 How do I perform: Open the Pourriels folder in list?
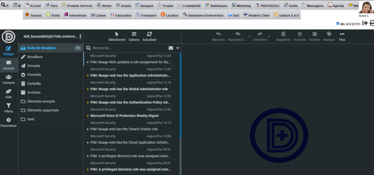51,75
